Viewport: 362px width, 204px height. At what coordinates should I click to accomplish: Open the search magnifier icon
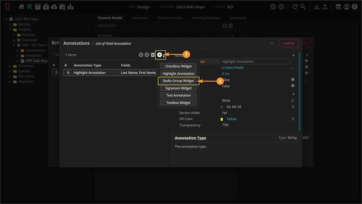pyautogui.click(x=303, y=7)
